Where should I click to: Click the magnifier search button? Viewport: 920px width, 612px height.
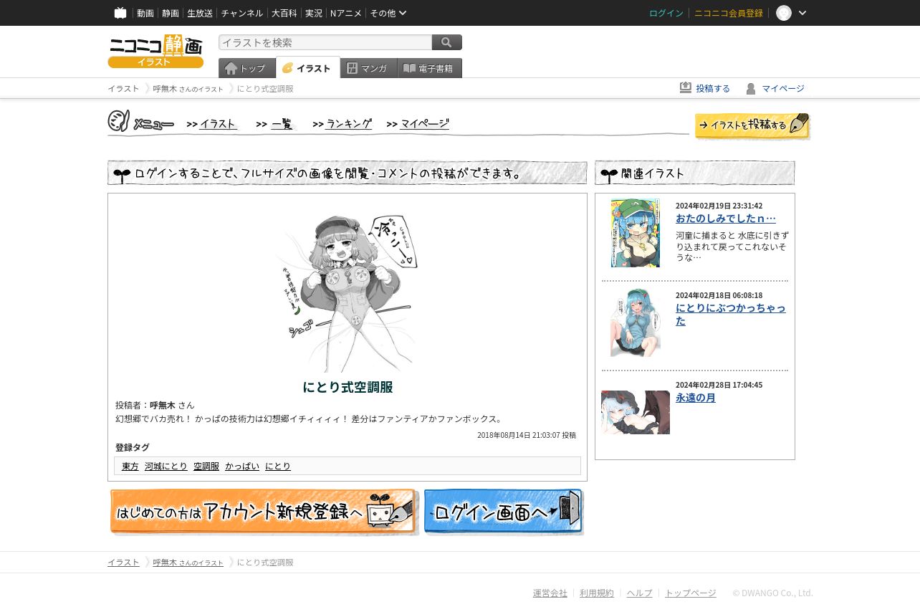(447, 42)
